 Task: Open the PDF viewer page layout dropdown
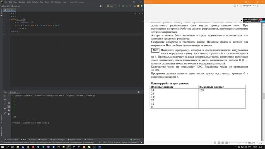(236, 5)
